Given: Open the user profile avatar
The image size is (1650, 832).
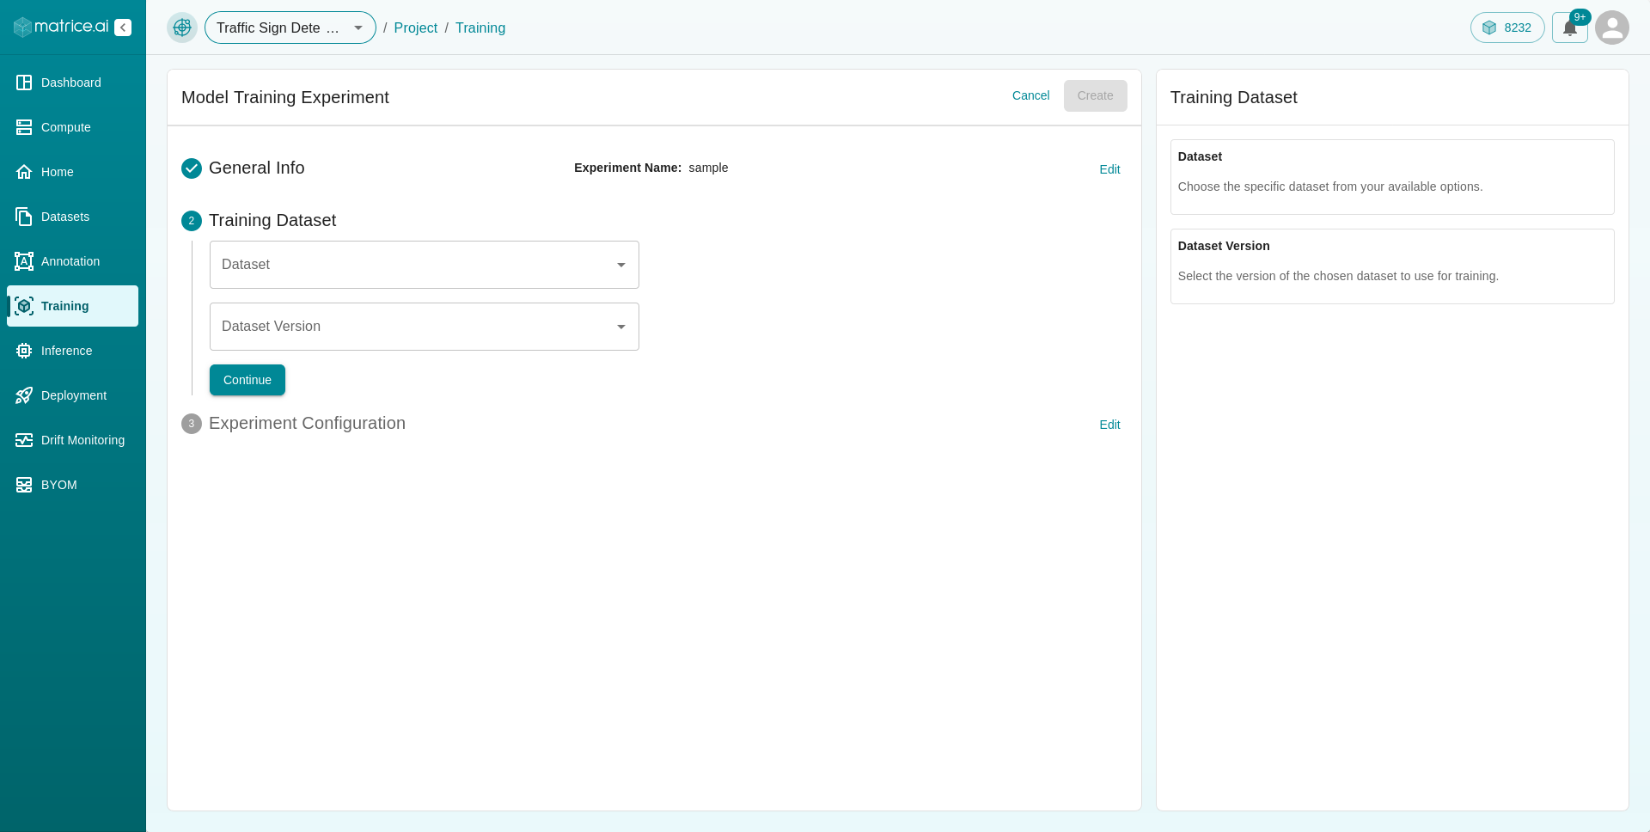Looking at the screenshot, I should [x=1612, y=28].
